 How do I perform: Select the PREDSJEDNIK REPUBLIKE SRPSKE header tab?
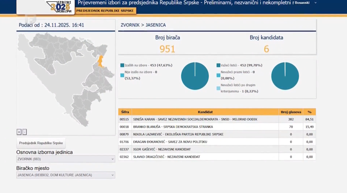[x=105, y=11]
